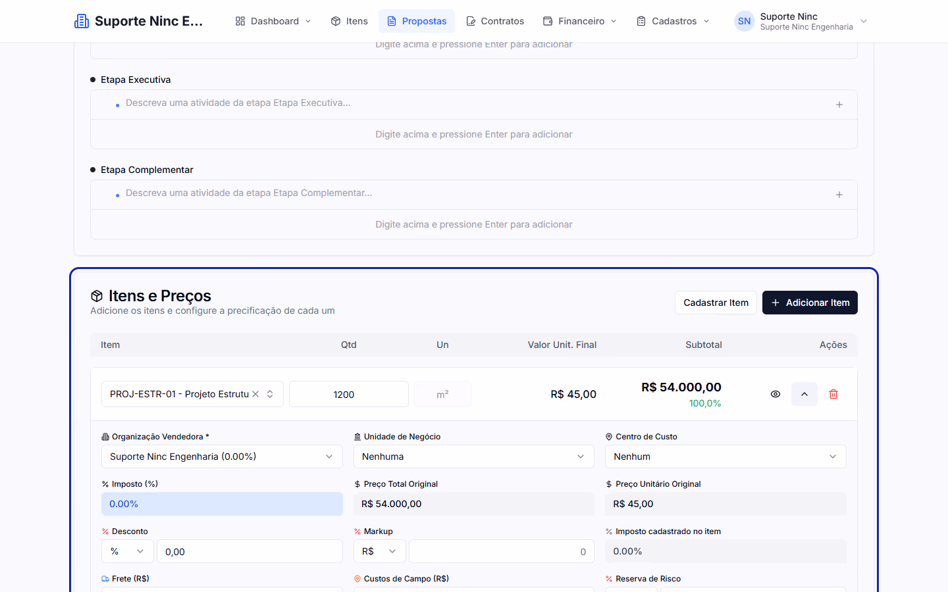
Task: Click the Suporte Ninc building logo icon
Action: point(82,21)
